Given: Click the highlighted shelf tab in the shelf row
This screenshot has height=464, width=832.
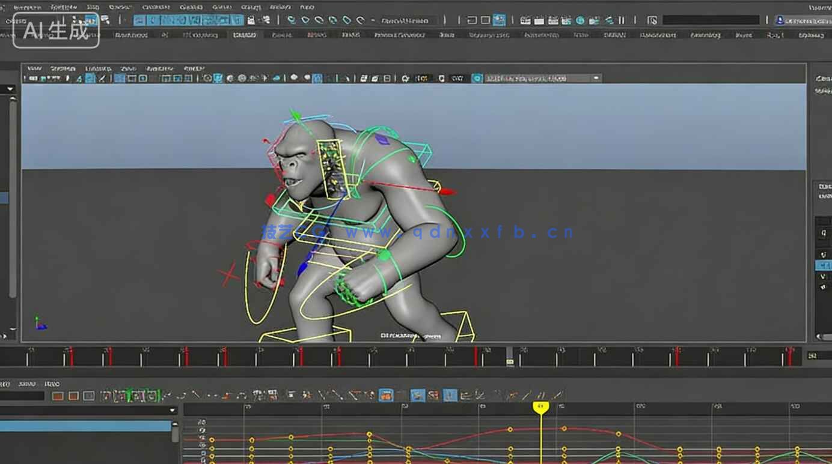Looking at the screenshot, I should coord(244,35).
